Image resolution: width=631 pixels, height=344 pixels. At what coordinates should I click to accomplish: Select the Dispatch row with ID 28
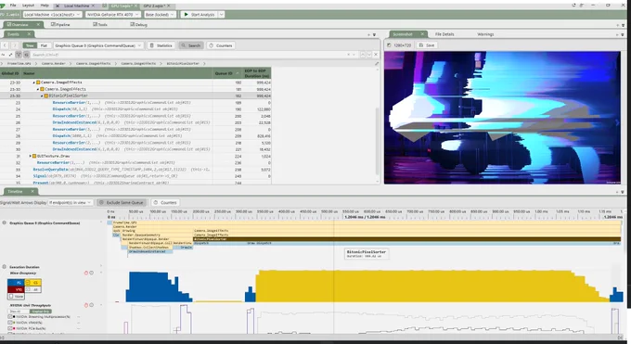(135, 136)
